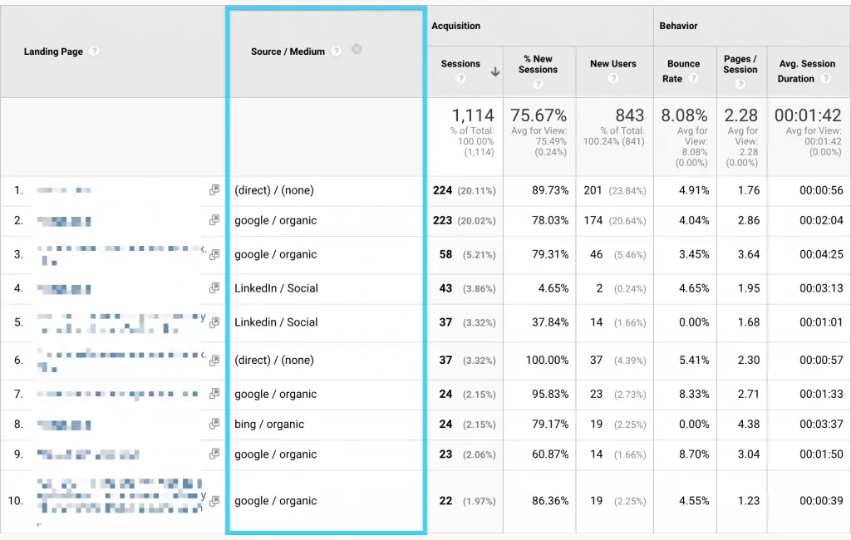Click the Landing Page column header

coord(54,51)
